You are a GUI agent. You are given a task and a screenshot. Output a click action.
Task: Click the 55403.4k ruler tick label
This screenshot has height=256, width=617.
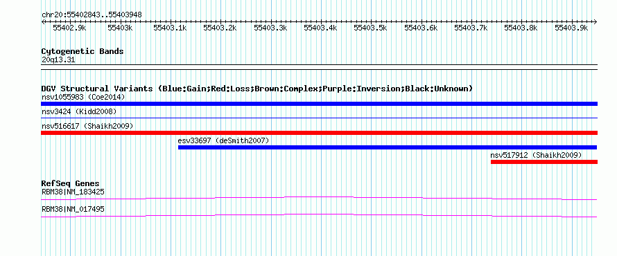320,28
